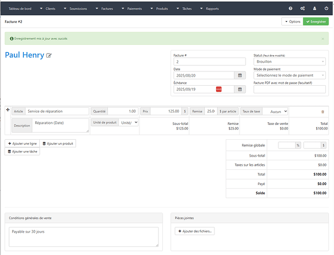
Task: Open calendar picker for Échéance field
Action: tap(240, 89)
